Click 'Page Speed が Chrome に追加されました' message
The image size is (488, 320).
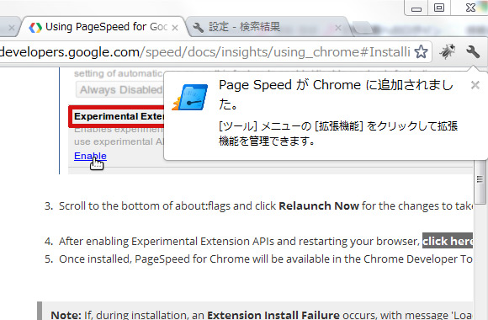(x=336, y=94)
